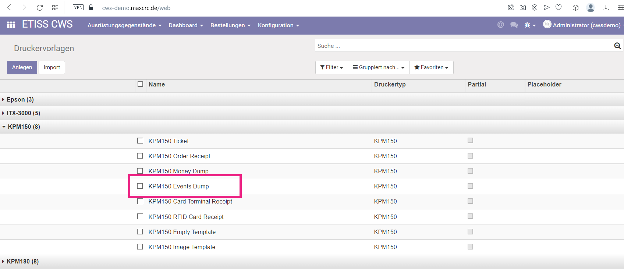
Task: Open the KPM150 Events Dump record
Action: pos(178,186)
